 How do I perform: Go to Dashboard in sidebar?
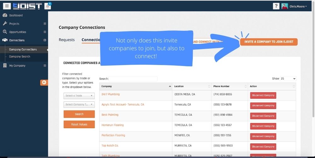16,15
